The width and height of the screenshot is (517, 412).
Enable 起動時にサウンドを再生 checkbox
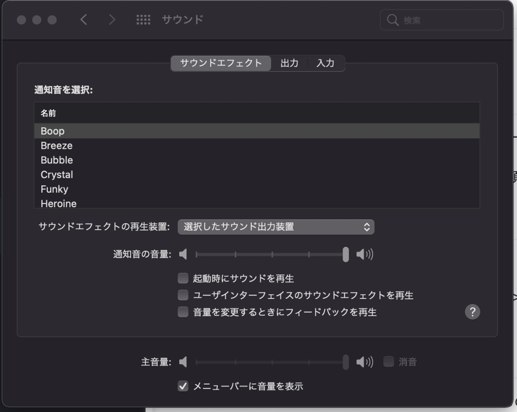pyautogui.click(x=183, y=278)
